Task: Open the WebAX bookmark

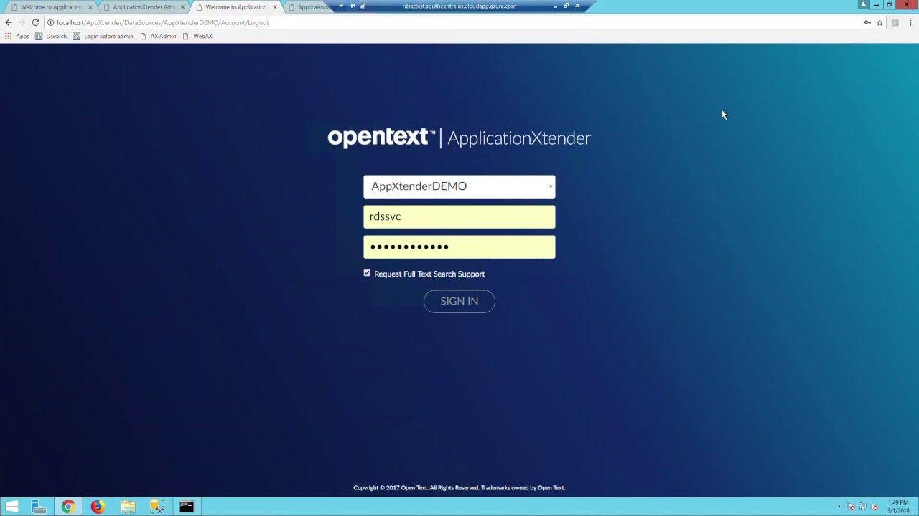Action: [x=197, y=36]
